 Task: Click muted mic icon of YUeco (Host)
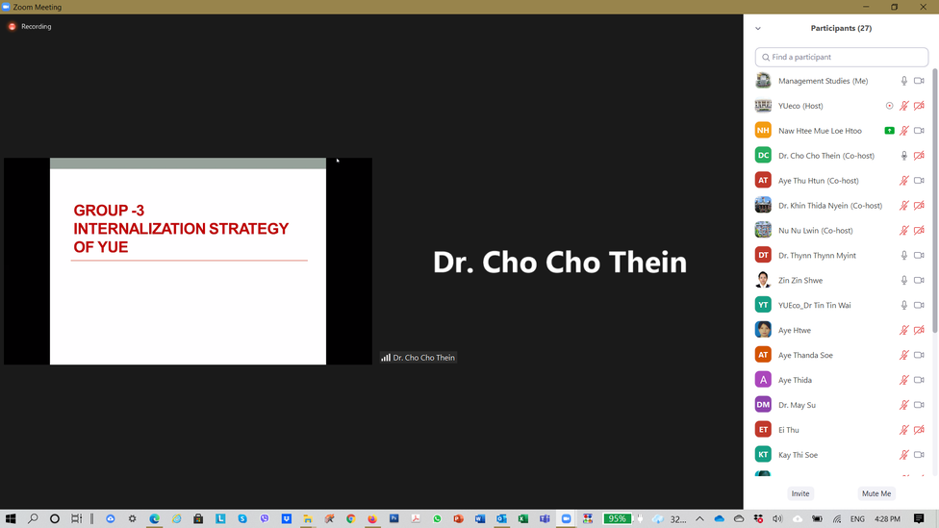[904, 106]
